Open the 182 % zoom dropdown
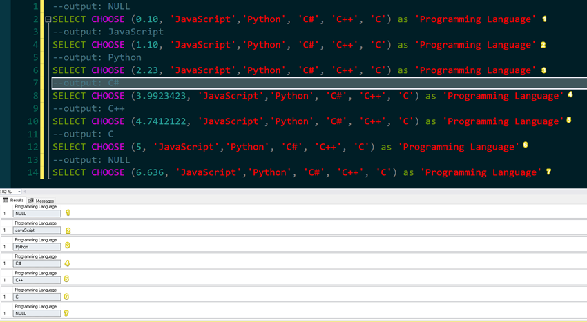The width and height of the screenshot is (587, 322). coord(19,192)
